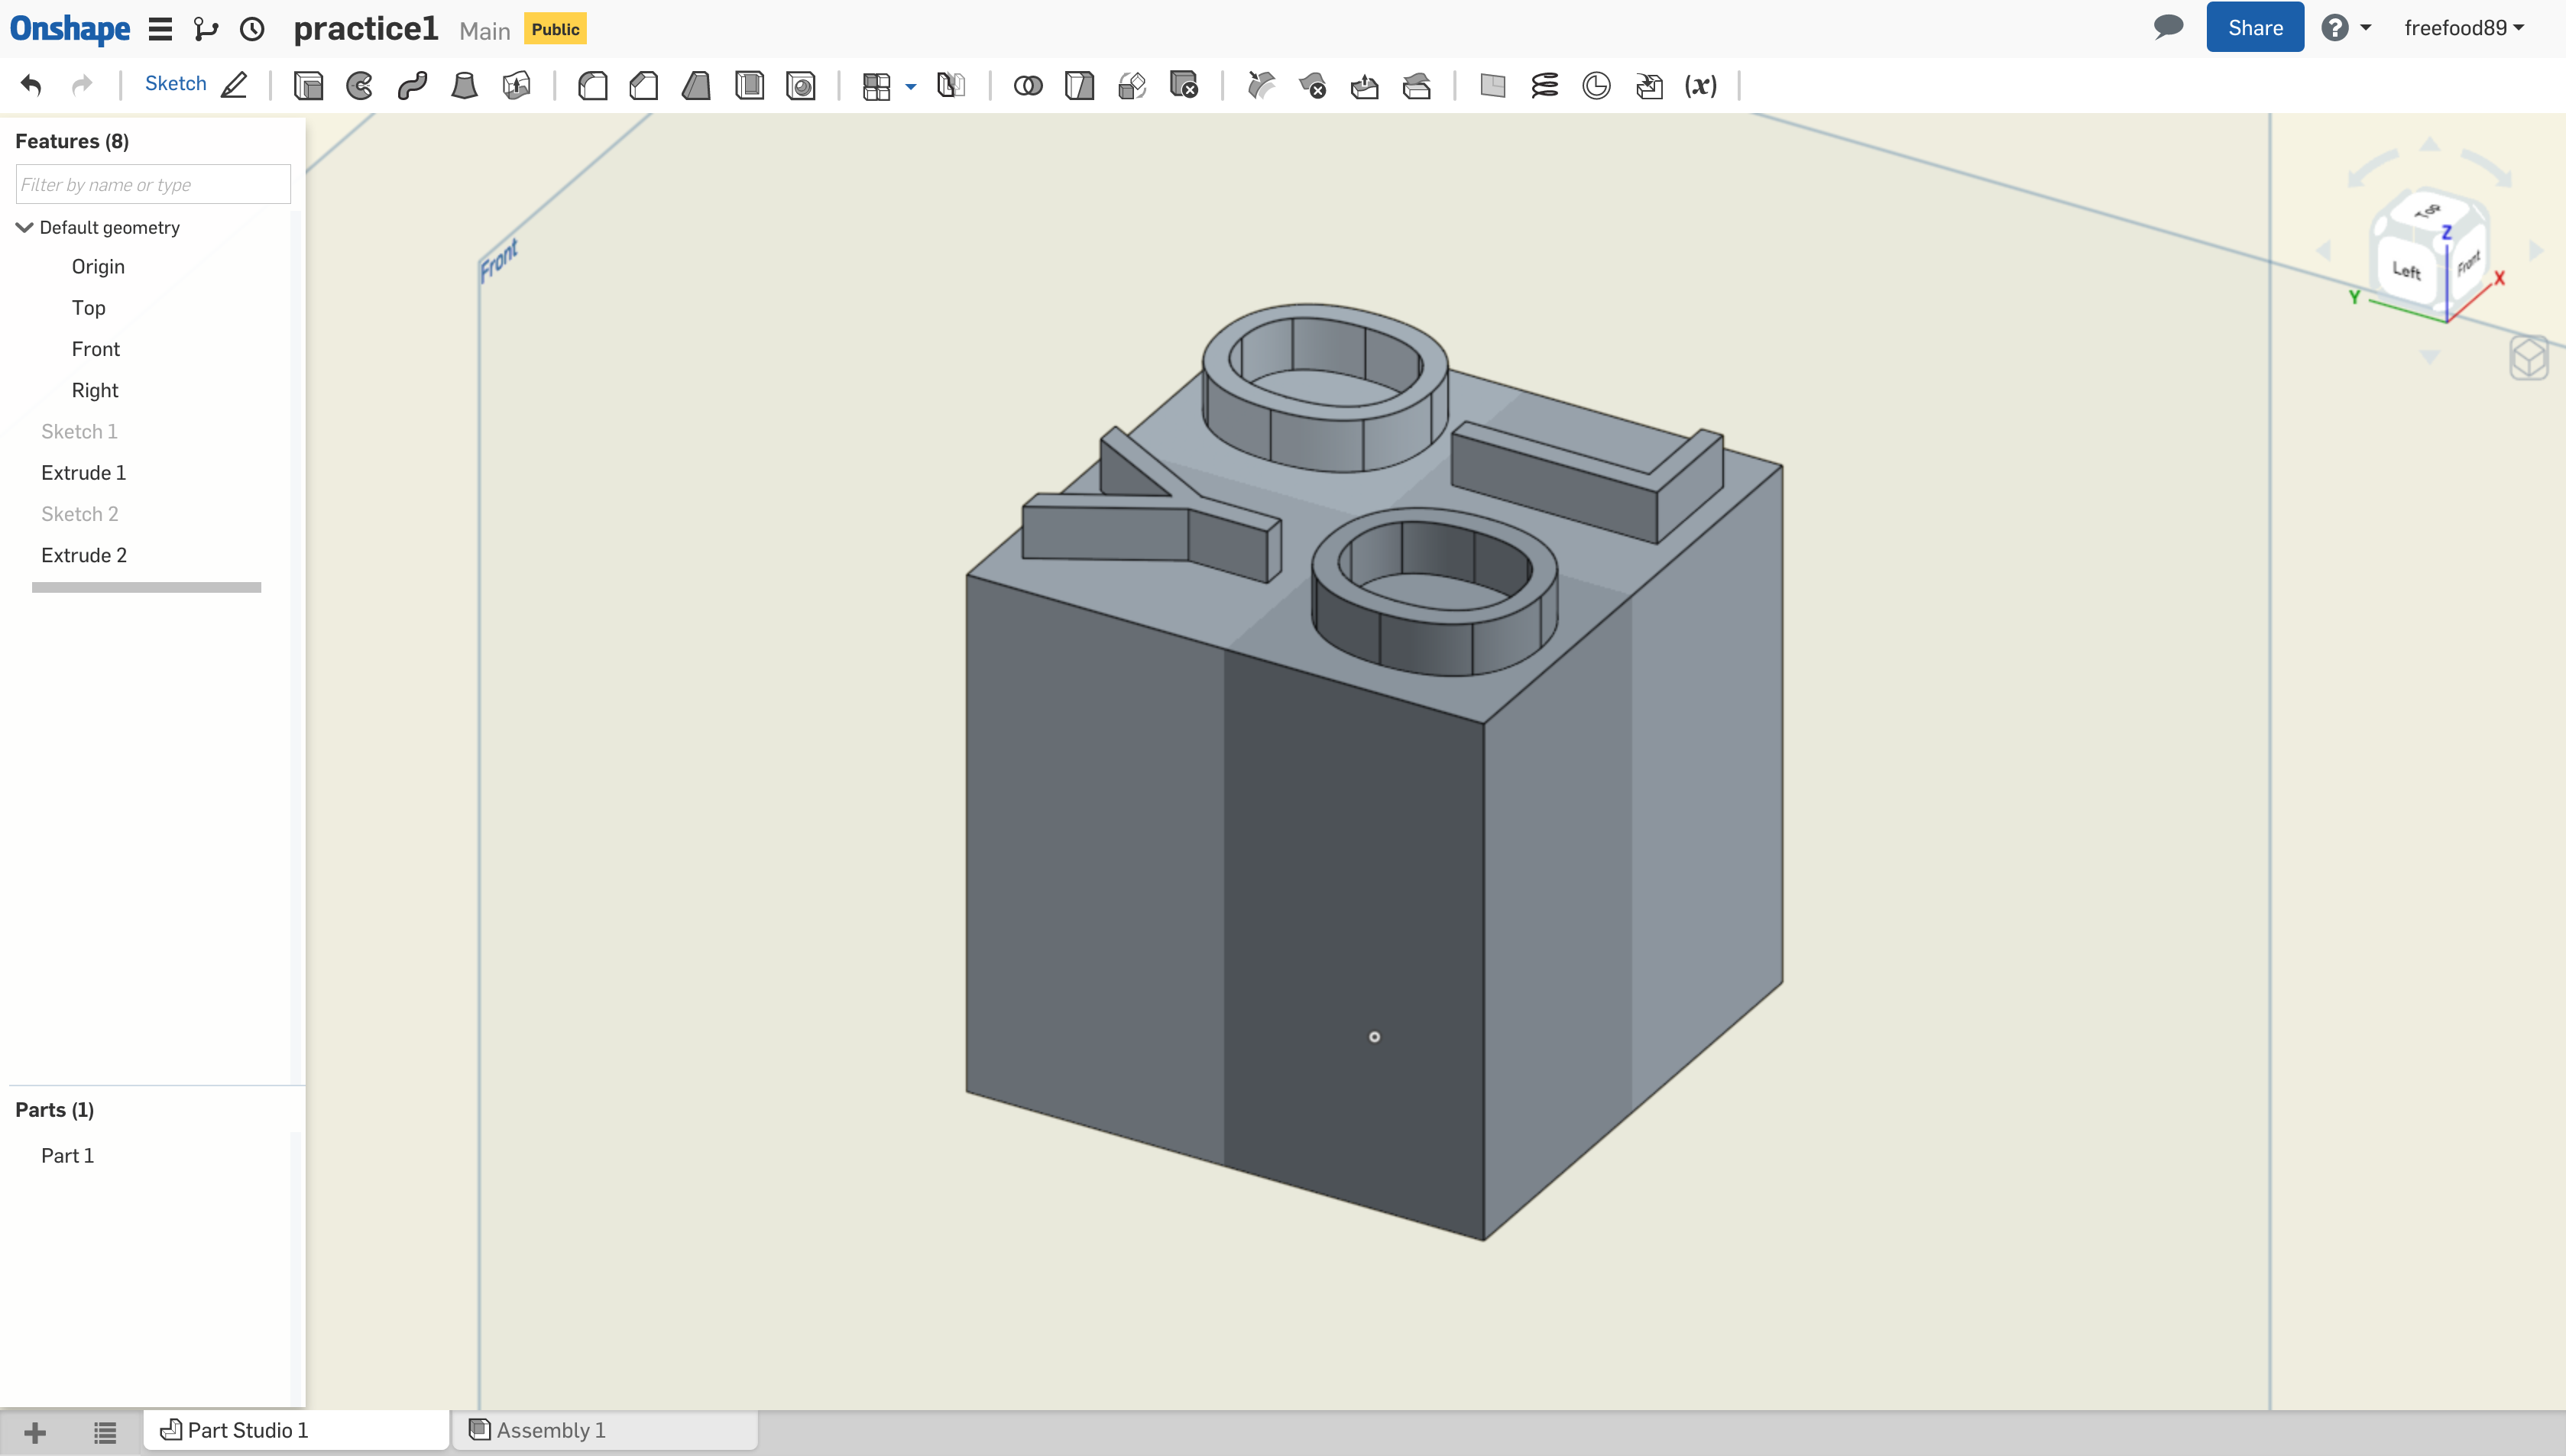Switch to the Assembly 1 tab
This screenshot has height=1456, width=2566.
click(x=605, y=1430)
